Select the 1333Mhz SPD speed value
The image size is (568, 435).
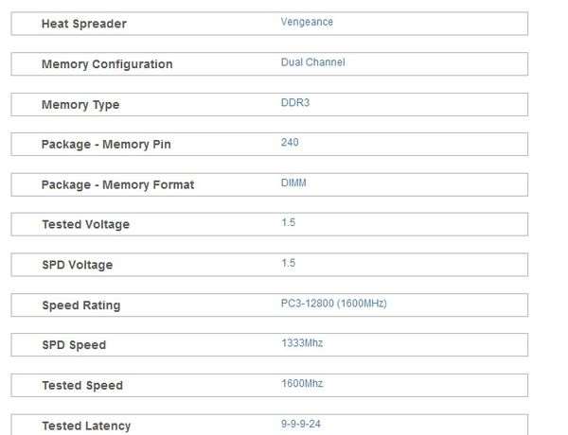click(302, 343)
